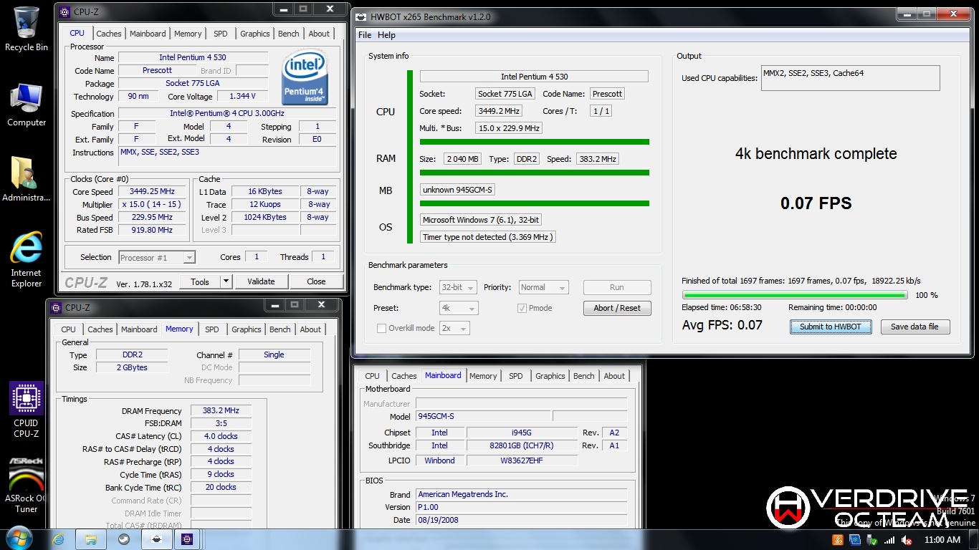Select CPU tab in the Memory CPU-Z window
The height and width of the screenshot is (550, 979).
[x=69, y=329]
